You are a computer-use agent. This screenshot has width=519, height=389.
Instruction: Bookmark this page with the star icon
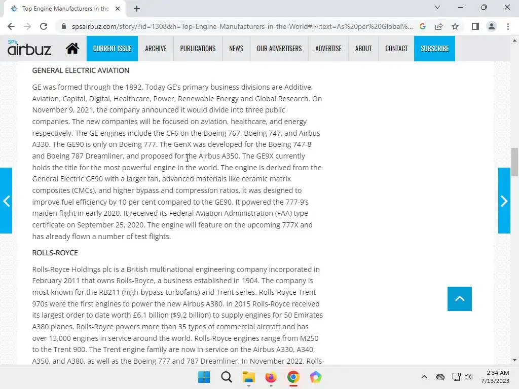click(x=455, y=26)
